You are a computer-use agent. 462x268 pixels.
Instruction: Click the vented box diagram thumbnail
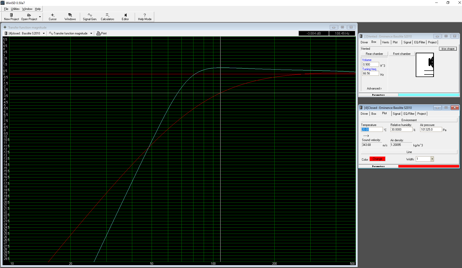point(425,65)
